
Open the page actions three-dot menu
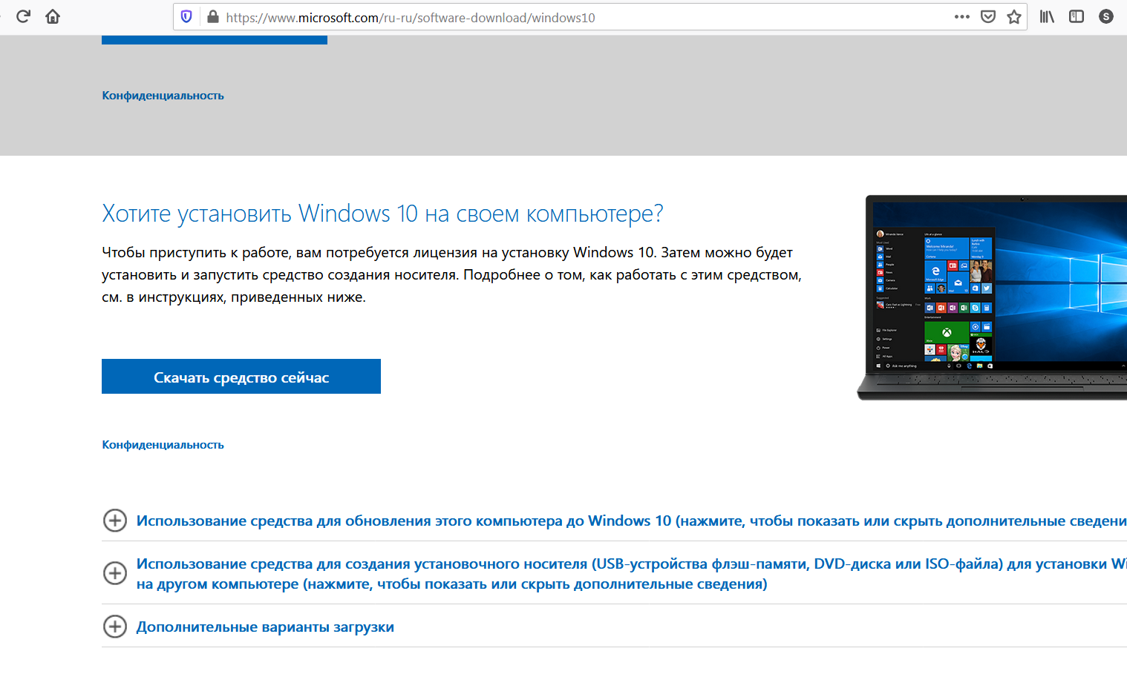[962, 16]
